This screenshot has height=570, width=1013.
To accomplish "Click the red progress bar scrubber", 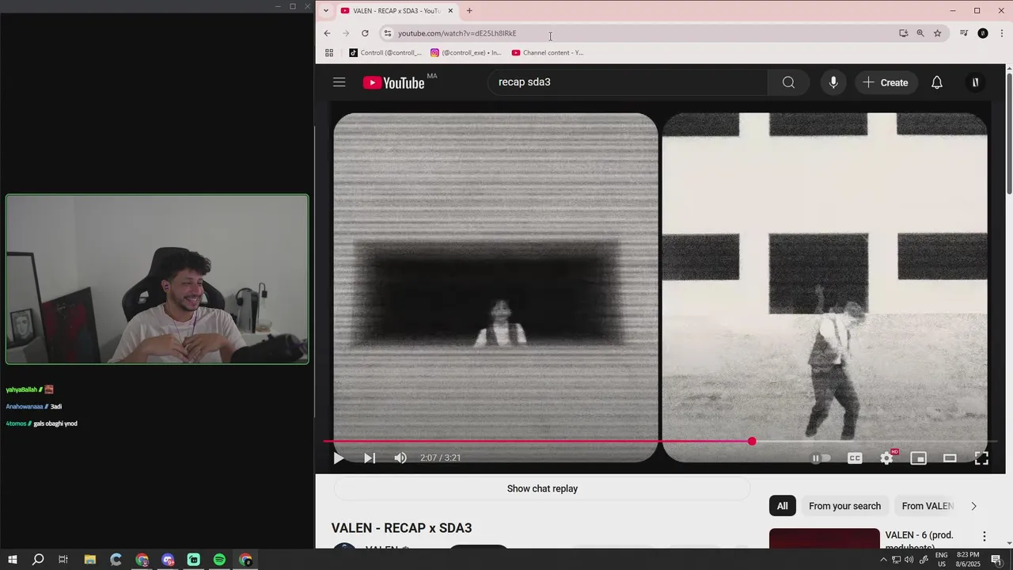I will pos(752,441).
